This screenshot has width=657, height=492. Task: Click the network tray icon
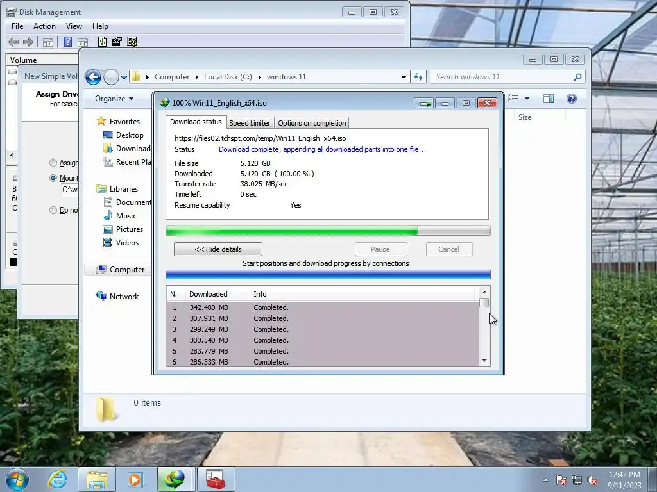(x=577, y=480)
